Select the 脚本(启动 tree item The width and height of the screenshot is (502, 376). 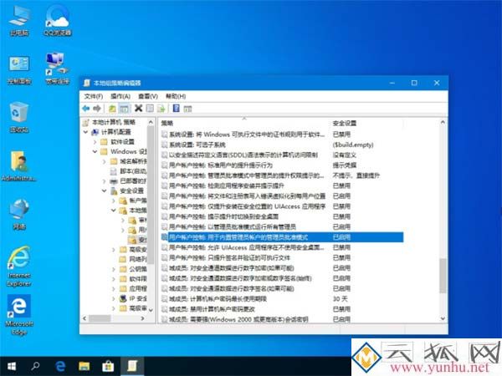pos(133,171)
